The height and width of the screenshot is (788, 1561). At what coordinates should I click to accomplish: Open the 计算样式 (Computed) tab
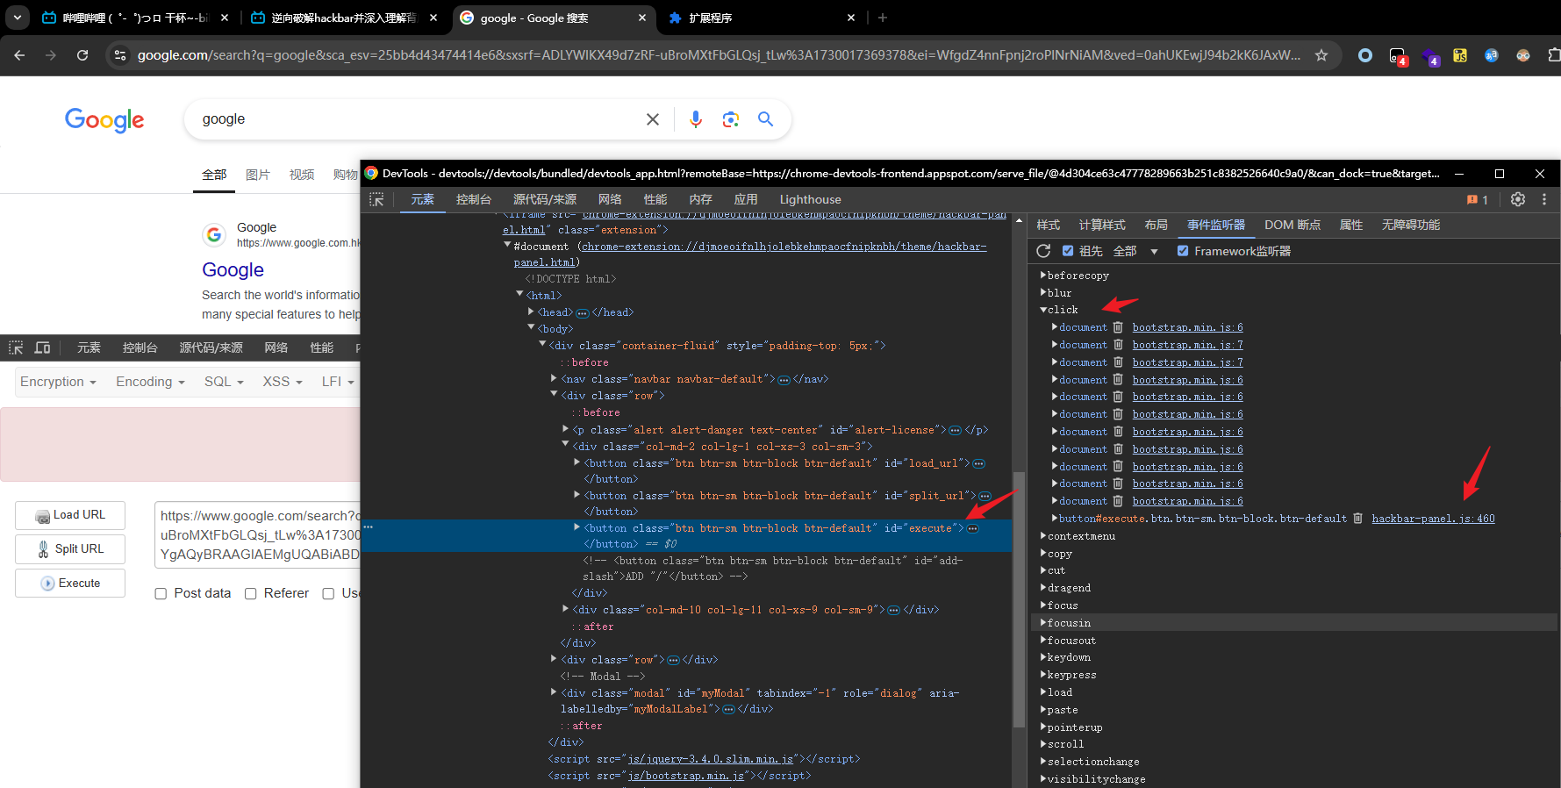tap(1101, 225)
